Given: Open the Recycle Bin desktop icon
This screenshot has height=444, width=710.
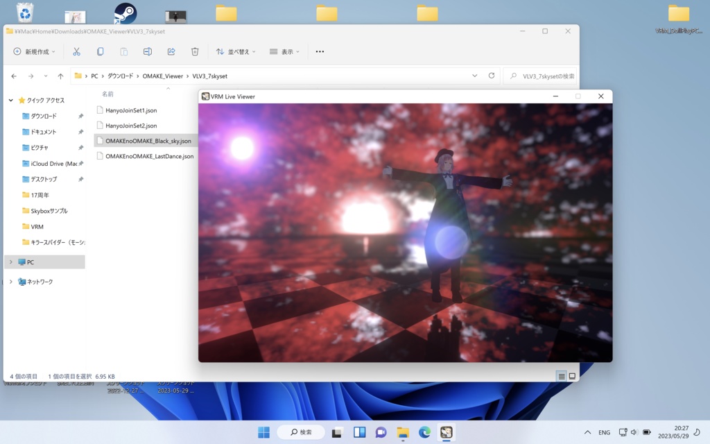Looking at the screenshot, I should tap(25, 12).
